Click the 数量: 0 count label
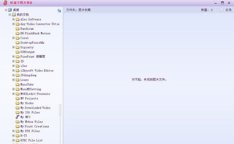 [x=207, y=10]
